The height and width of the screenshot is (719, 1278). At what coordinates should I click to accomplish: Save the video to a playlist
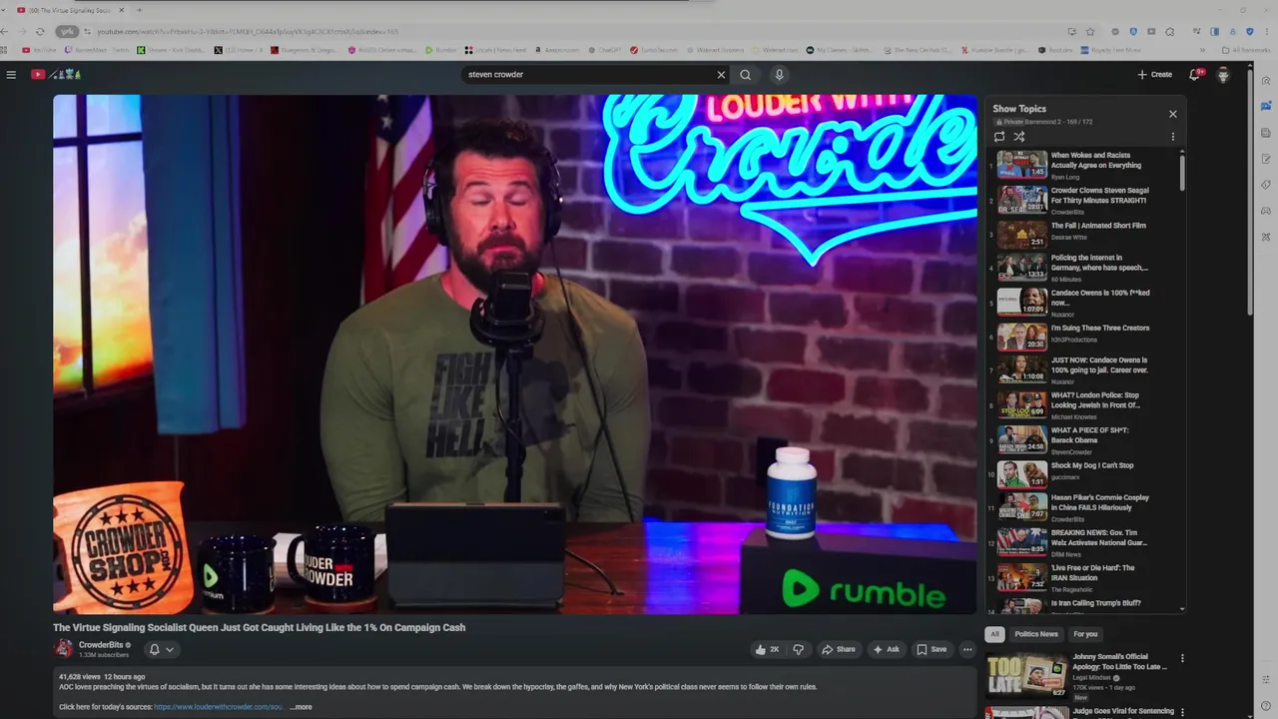[932, 649]
